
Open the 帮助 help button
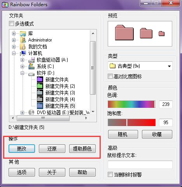(82, 172)
